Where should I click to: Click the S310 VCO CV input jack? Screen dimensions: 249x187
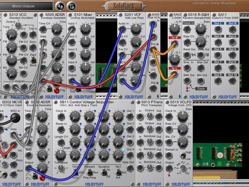point(24,34)
